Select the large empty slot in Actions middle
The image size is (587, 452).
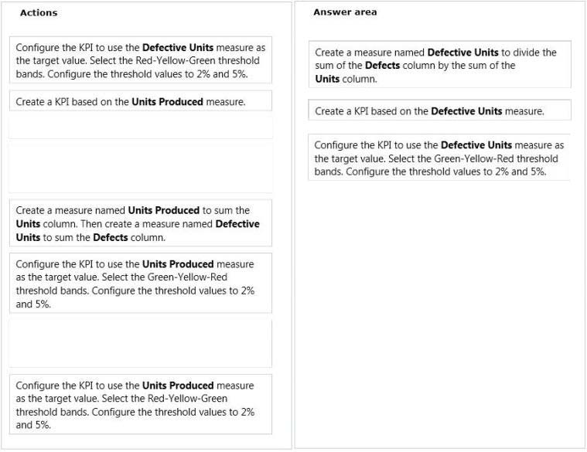(x=141, y=167)
